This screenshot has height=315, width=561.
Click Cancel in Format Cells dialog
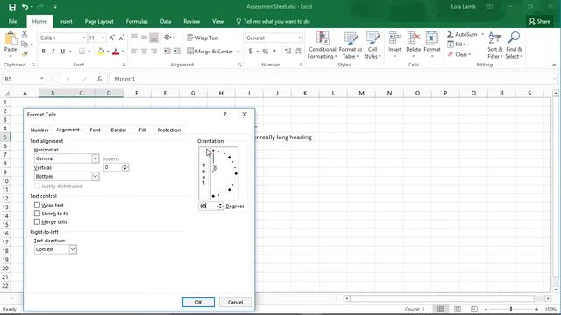pyautogui.click(x=235, y=302)
